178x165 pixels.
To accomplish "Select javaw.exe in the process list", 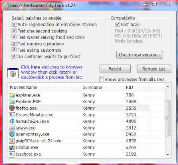I will point(25,128).
